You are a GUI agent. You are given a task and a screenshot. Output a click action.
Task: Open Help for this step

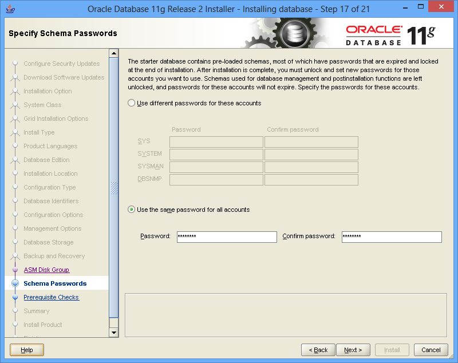pos(27,350)
